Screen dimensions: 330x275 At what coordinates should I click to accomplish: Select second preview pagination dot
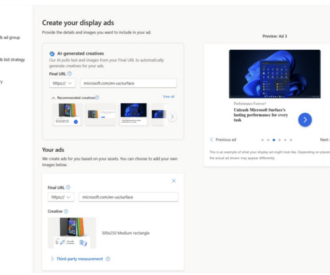pos(268,140)
